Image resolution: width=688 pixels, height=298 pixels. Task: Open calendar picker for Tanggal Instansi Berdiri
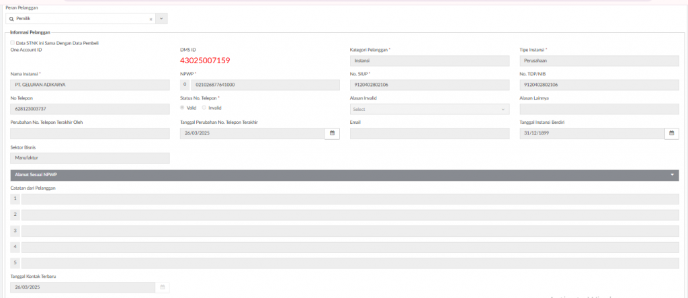(671, 134)
